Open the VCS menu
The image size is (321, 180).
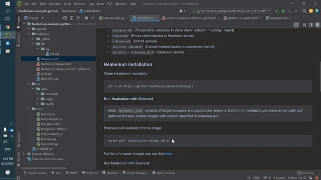(110, 3)
